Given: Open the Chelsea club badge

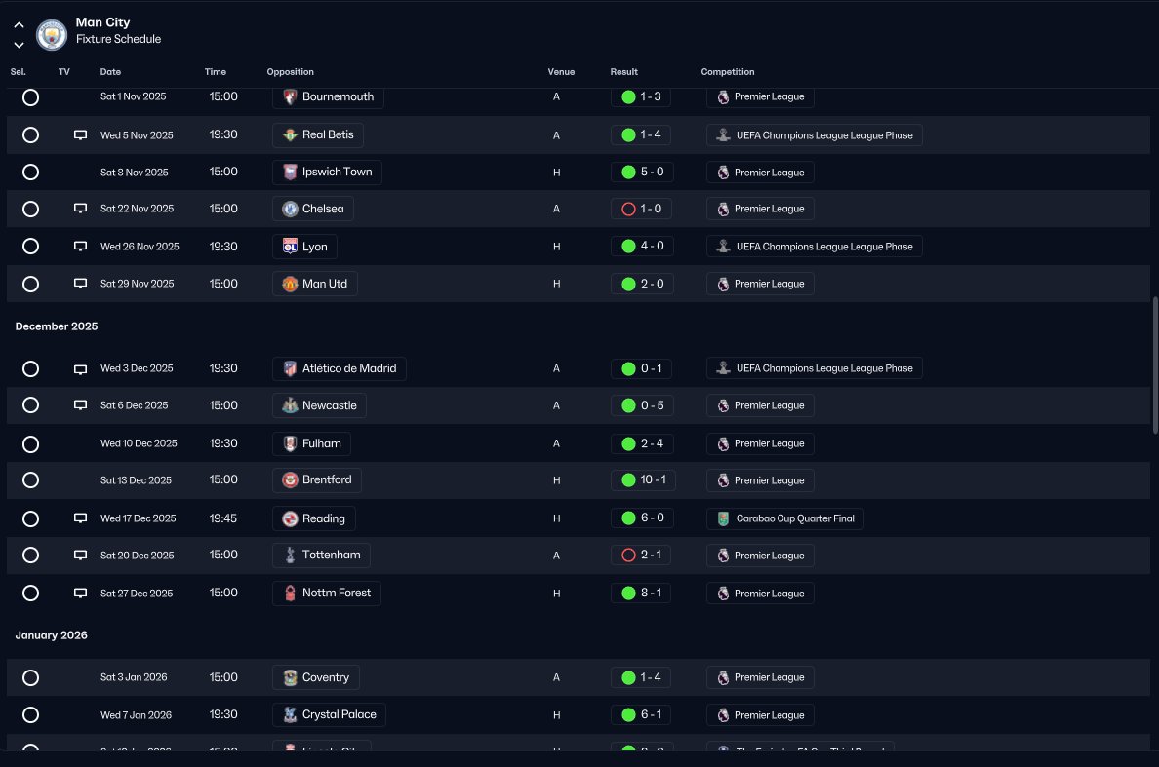Looking at the screenshot, I should (290, 209).
